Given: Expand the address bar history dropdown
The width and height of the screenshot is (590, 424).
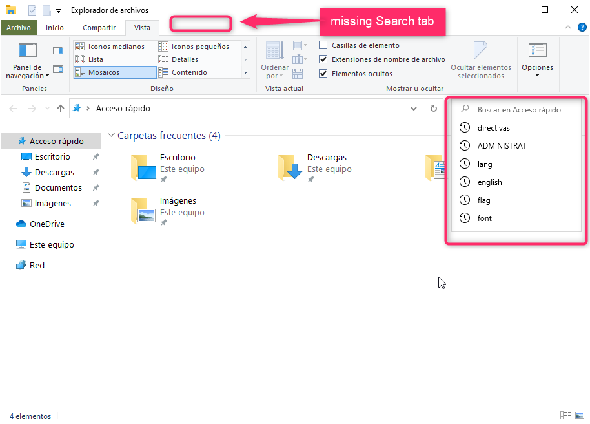Looking at the screenshot, I should (414, 109).
